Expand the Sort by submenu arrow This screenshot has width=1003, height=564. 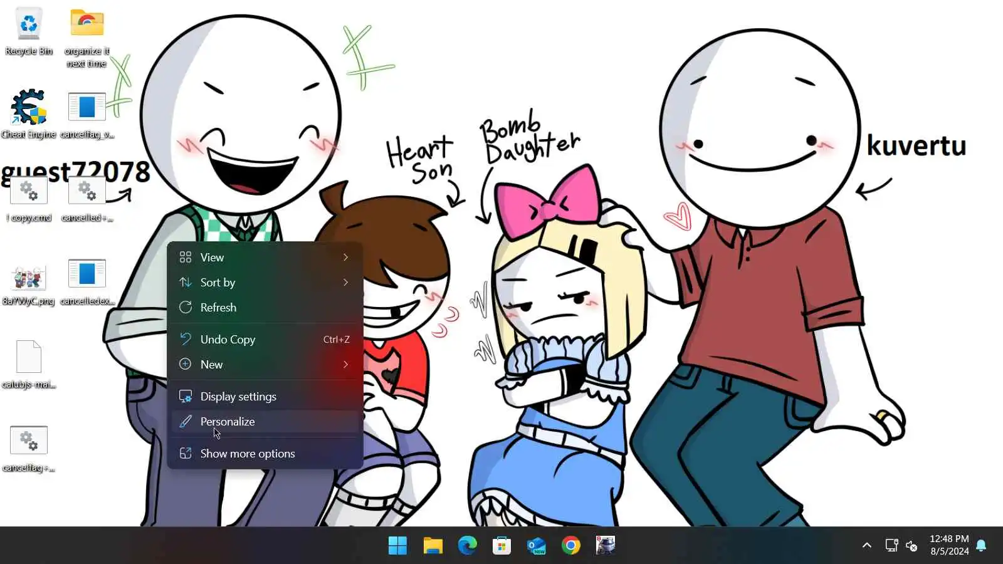click(345, 282)
